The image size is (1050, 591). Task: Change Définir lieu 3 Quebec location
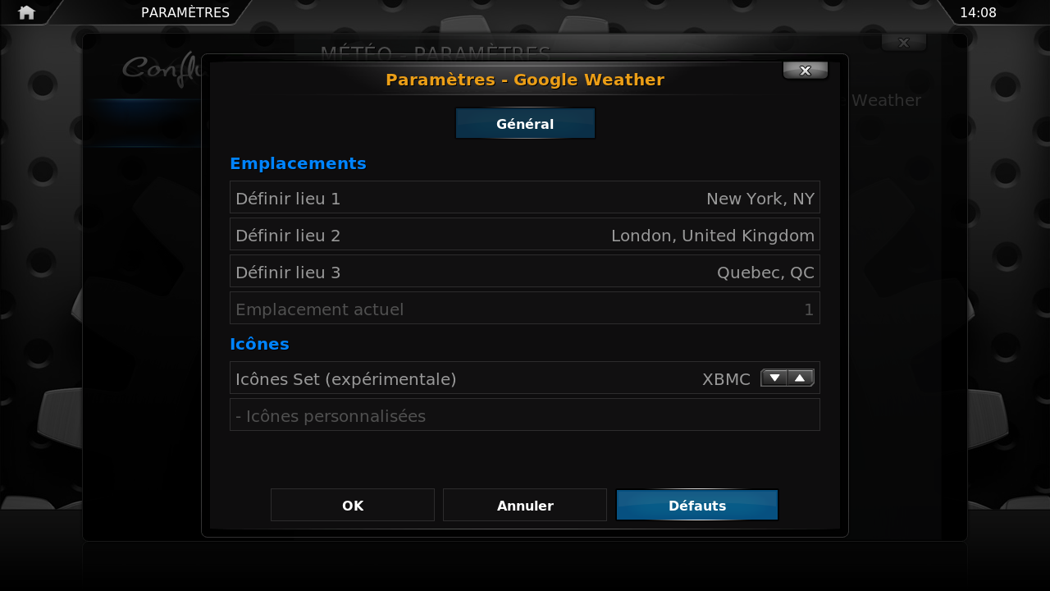click(x=525, y=272)
